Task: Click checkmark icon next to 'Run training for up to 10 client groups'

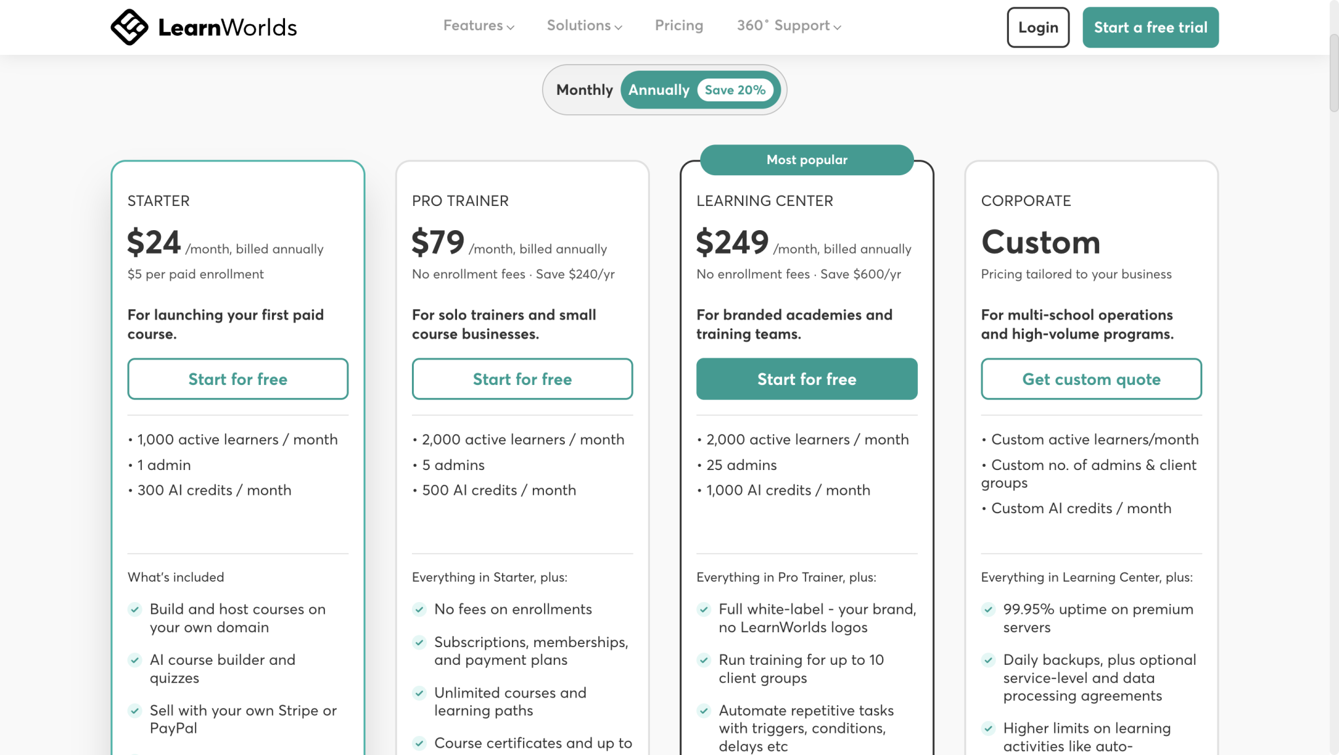Action: click(x=703, y=660)
